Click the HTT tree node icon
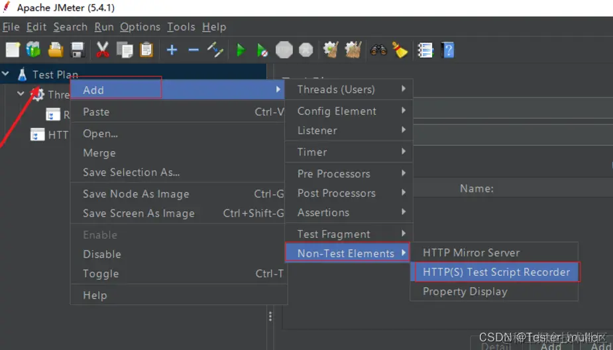Screen dimensions: 613x350 coord(38,135)
